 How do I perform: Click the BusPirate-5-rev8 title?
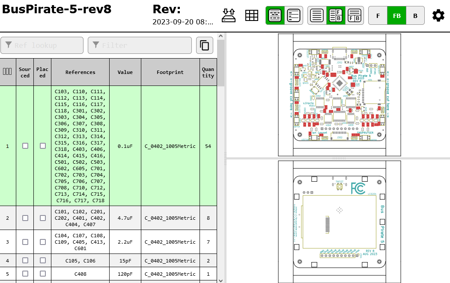(57, 9)
